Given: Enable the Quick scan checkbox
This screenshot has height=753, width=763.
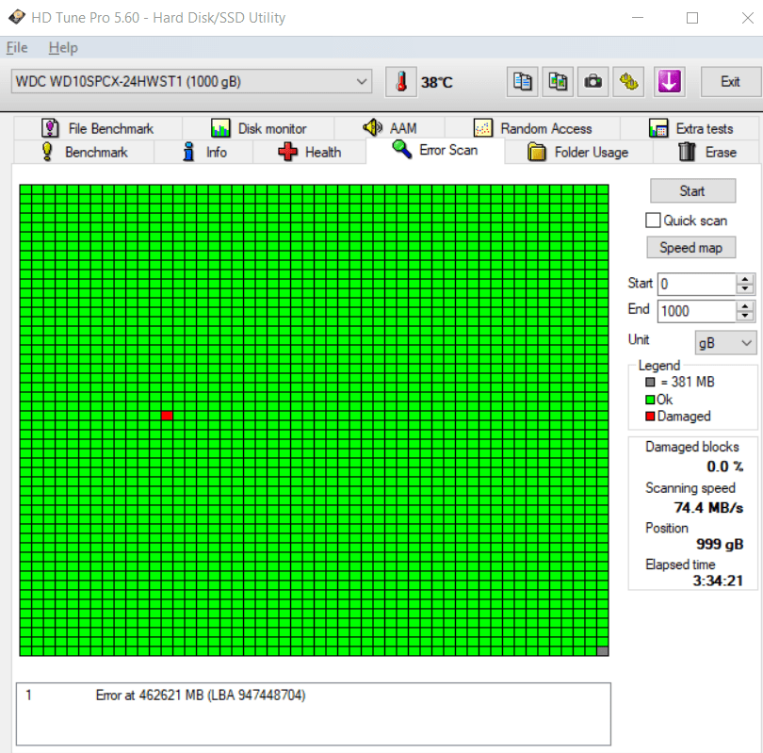Looking at the screenshot, I should coord(654,220).
